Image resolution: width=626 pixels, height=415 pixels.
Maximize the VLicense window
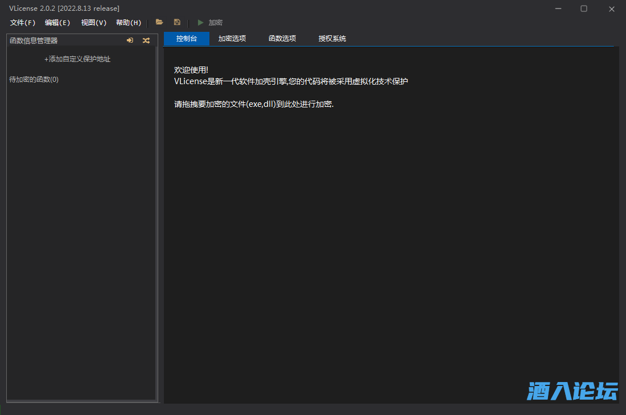tap(584, 9)
